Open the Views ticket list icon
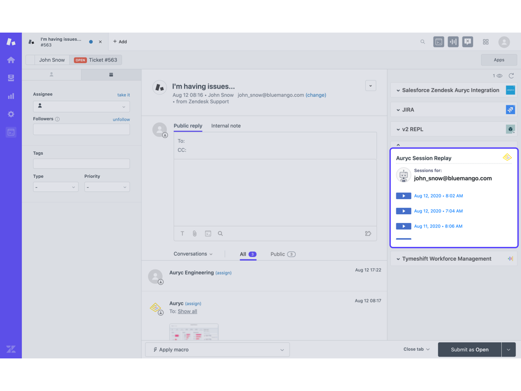521x391 pixels. pos(11,78)
